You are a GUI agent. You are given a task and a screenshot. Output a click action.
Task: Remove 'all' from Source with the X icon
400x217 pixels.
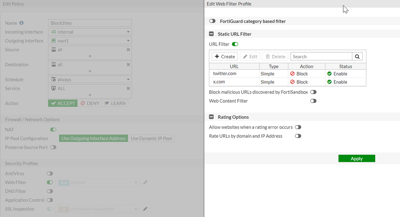[x=128, y=50]
